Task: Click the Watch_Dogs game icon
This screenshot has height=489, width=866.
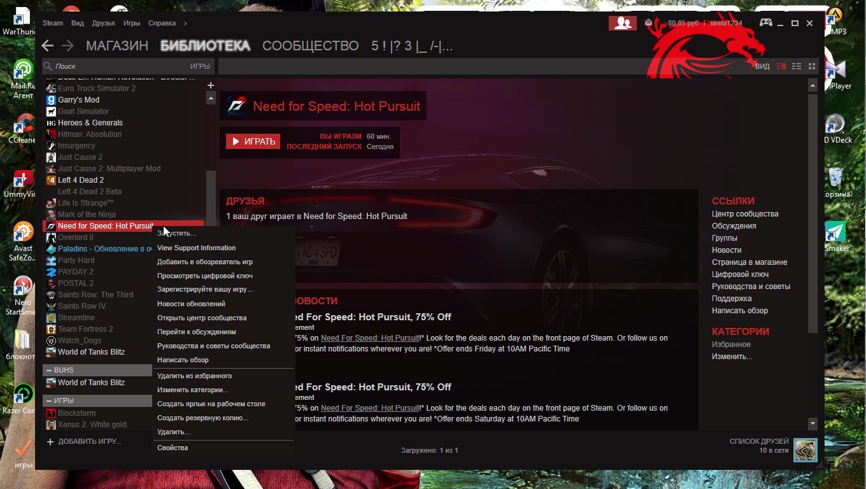Action: (x=52, y=341)
